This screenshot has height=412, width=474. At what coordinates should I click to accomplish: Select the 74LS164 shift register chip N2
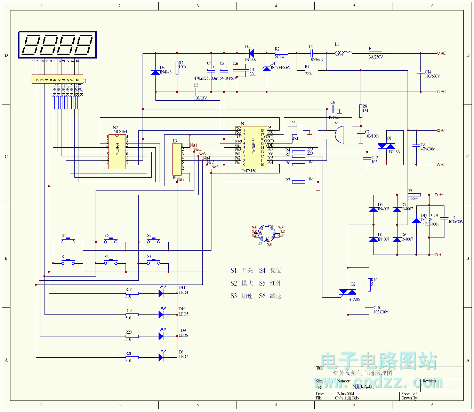coord(117,152)
